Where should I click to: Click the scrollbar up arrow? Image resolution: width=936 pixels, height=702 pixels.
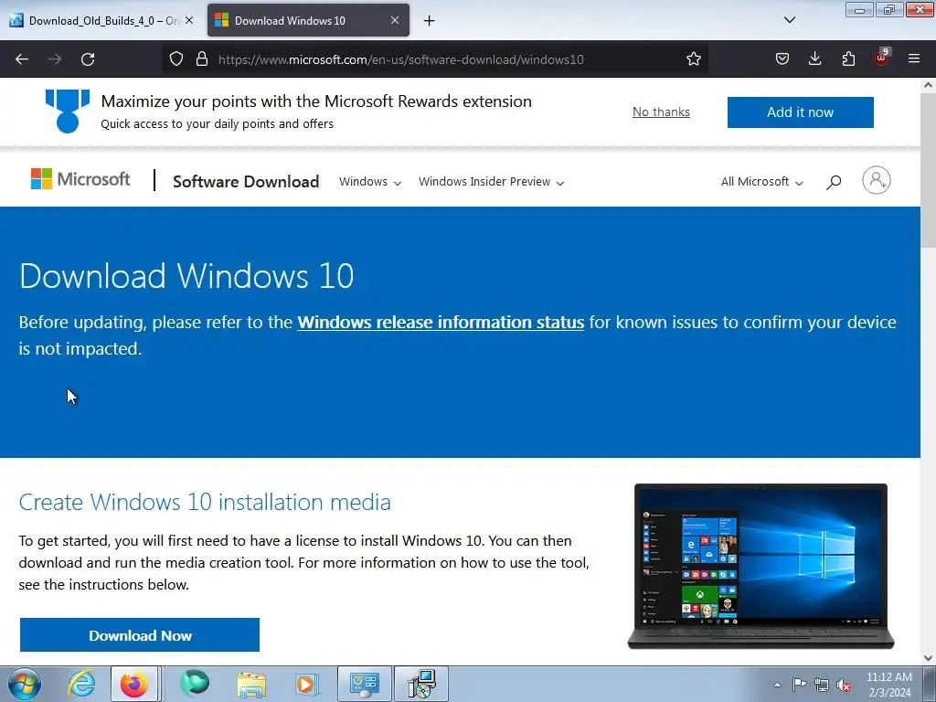[x=928, y=85]
